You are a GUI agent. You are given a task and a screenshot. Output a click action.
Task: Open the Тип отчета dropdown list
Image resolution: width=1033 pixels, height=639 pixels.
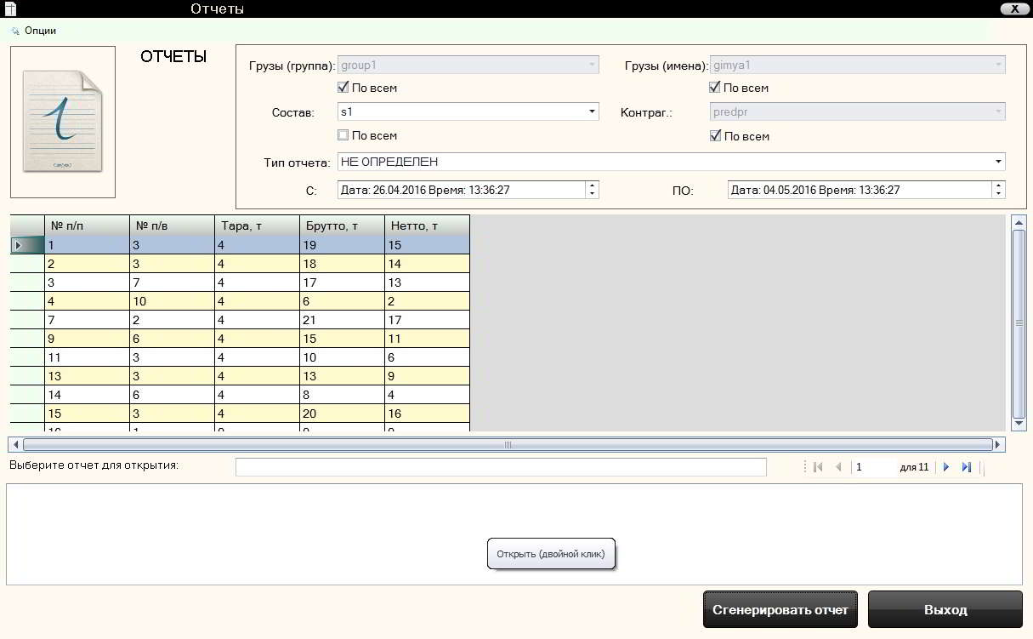click(x=997, y=162)
